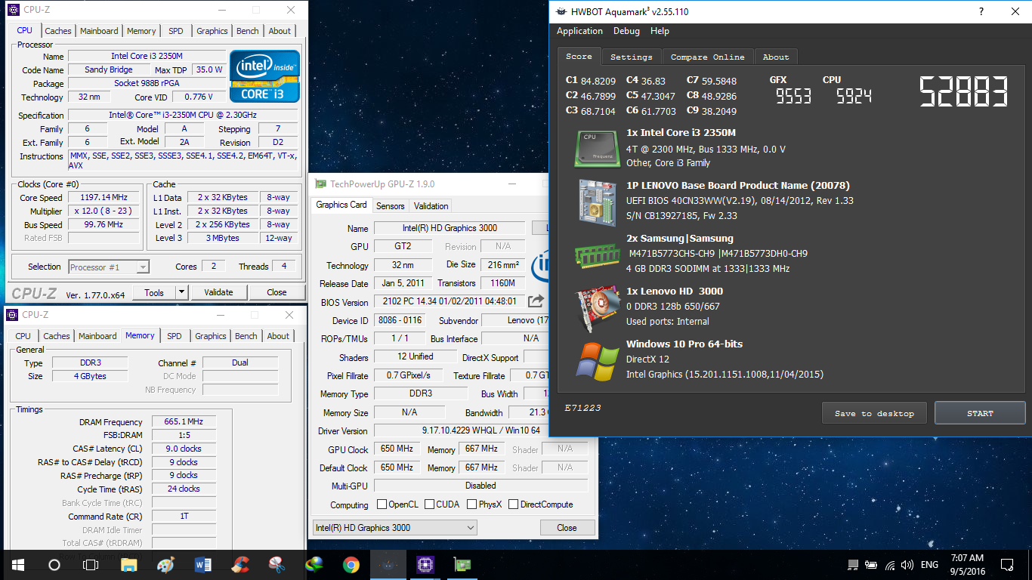Image resolution: width=1032 pixels, height=580 pixels.
Task: Click the GFX score 9553
Action: pos(793,95)
